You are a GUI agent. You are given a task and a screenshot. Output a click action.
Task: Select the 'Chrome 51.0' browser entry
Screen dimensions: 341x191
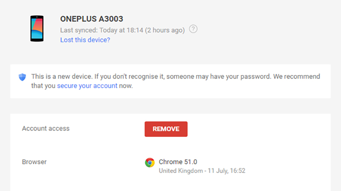tap(178, 162)
